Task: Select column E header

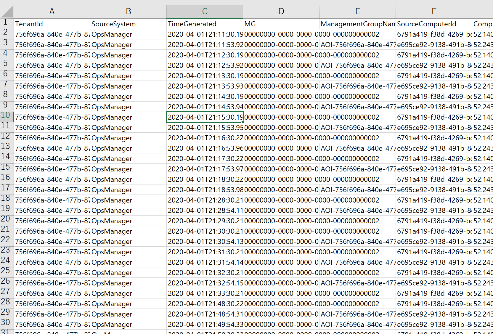Action: click(x=357, y=12)
